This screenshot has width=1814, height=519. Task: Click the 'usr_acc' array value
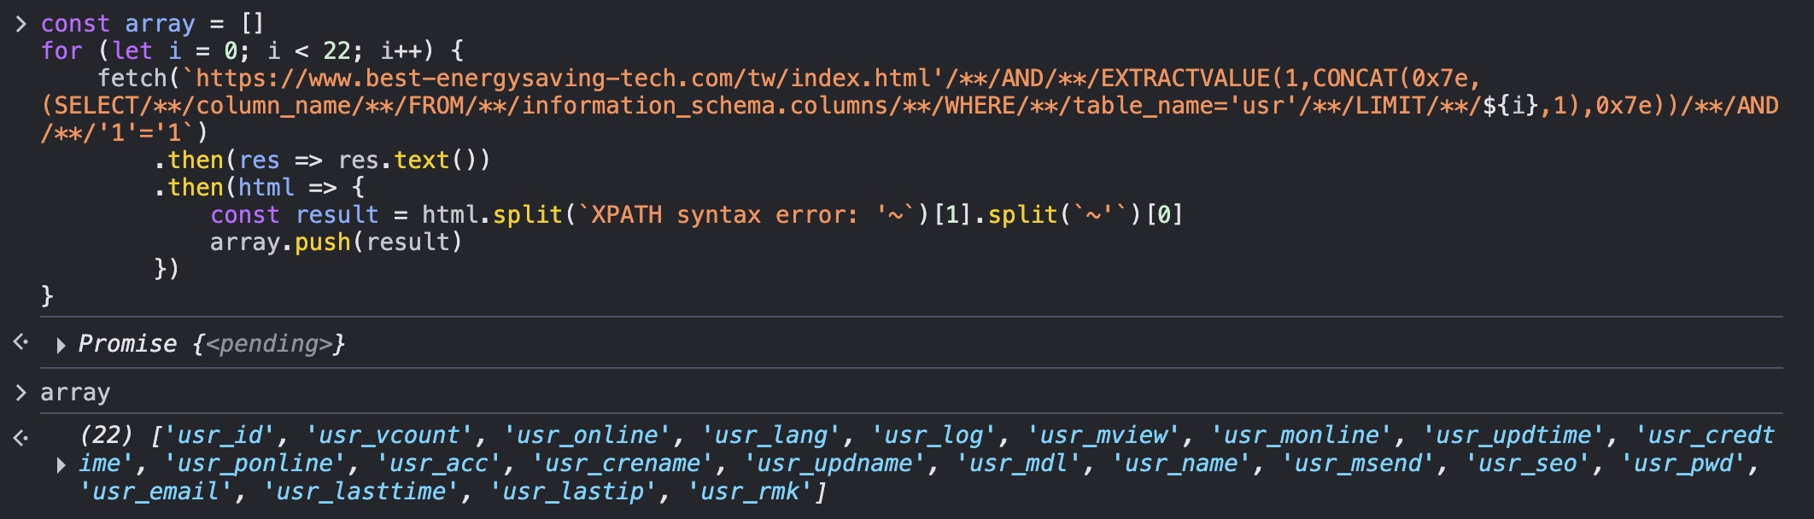[x=438, y=463]
